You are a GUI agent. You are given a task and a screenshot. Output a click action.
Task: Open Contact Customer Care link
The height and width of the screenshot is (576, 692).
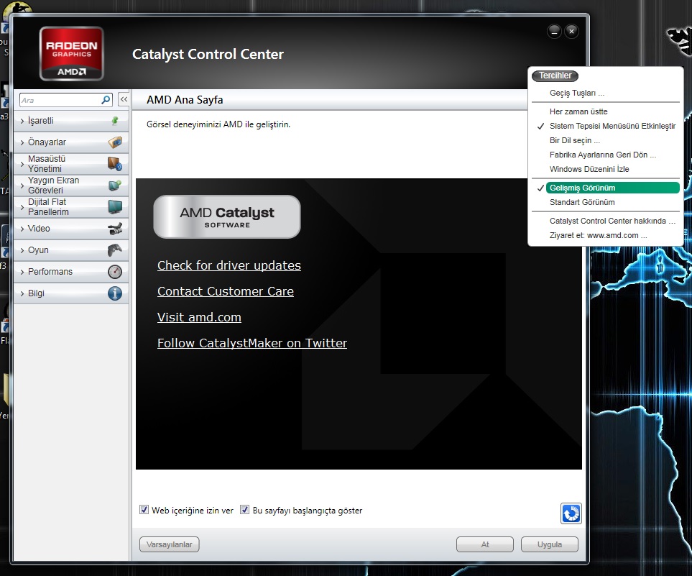(x=226, y=291)
